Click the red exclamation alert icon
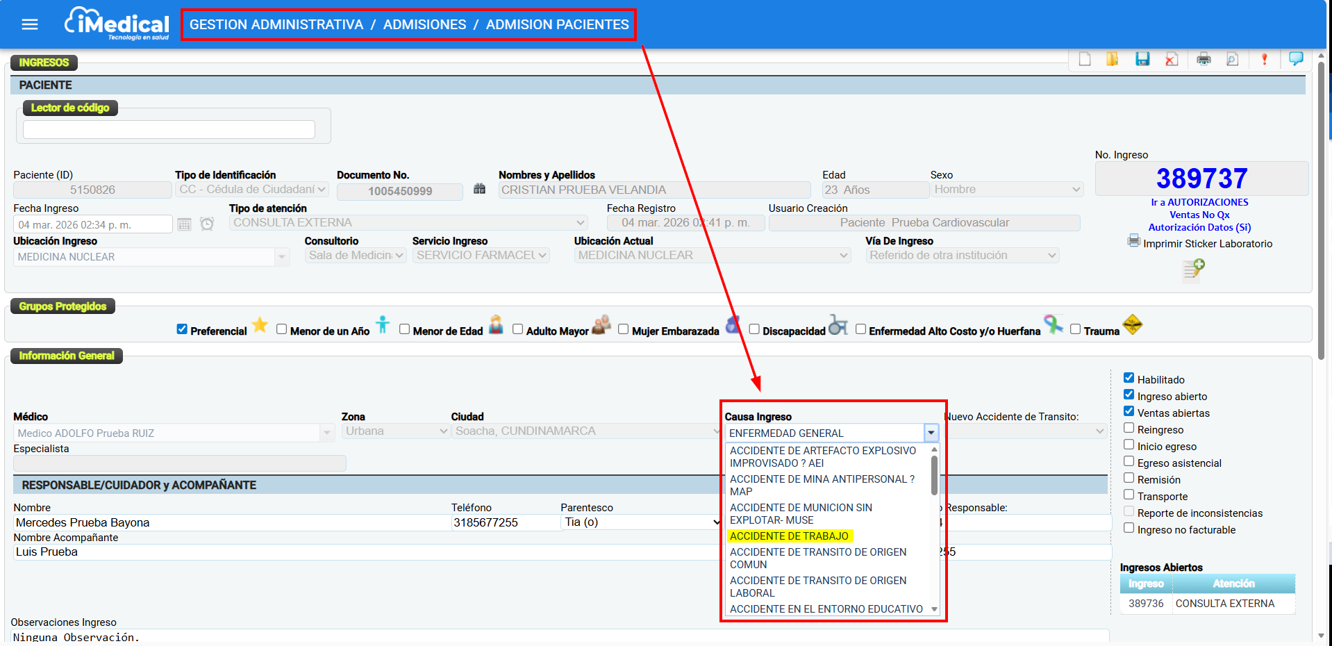Image resolution: width=1332 pixels, height=646 pixels. click(1264, 59)
